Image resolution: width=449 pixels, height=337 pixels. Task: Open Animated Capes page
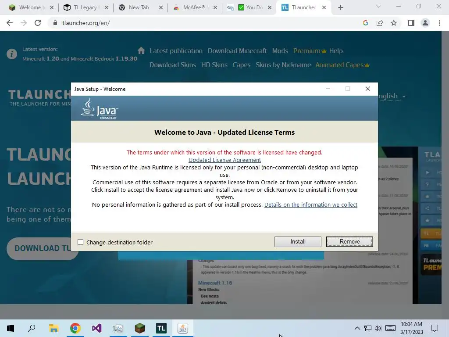342,65
